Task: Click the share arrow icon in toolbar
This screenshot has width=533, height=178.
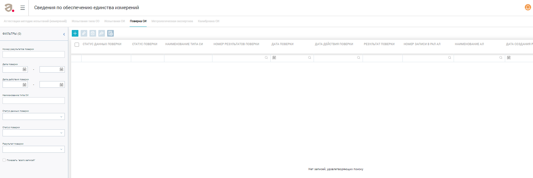Action: (x=101, y=33)
